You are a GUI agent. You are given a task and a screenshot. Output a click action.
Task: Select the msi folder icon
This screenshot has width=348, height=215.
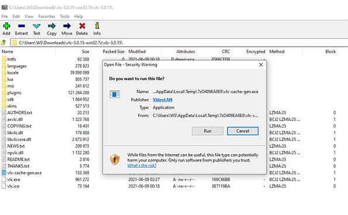click(4, 86)
